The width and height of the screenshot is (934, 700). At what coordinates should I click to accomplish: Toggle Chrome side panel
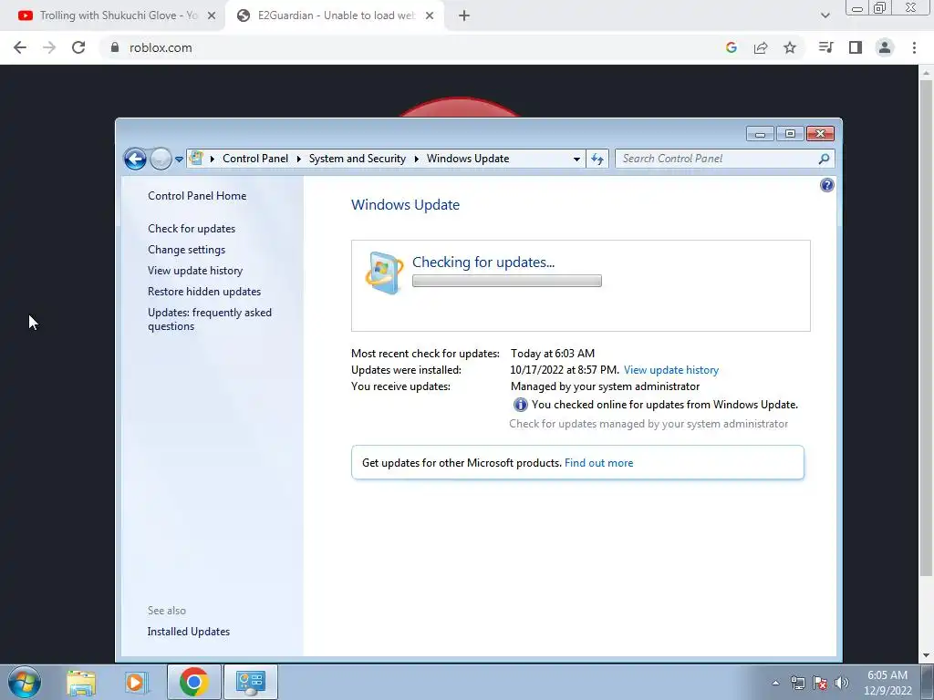[856, 47]
